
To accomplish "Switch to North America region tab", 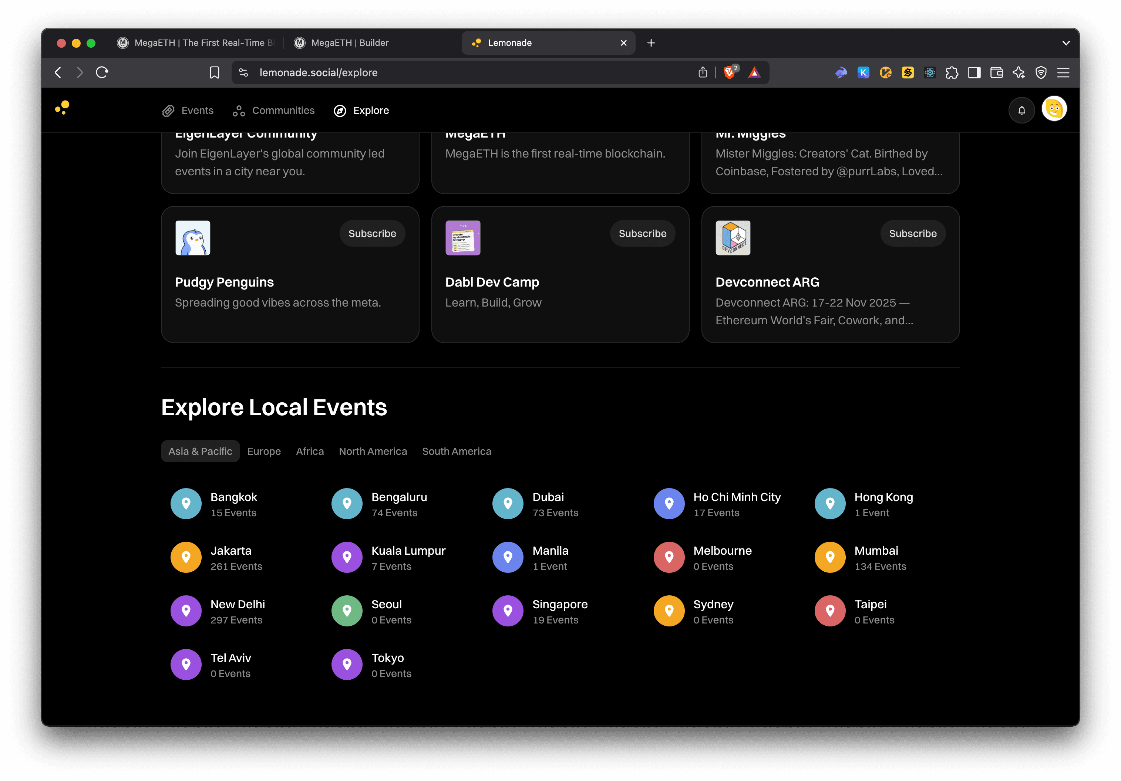I will click(373, 452).
